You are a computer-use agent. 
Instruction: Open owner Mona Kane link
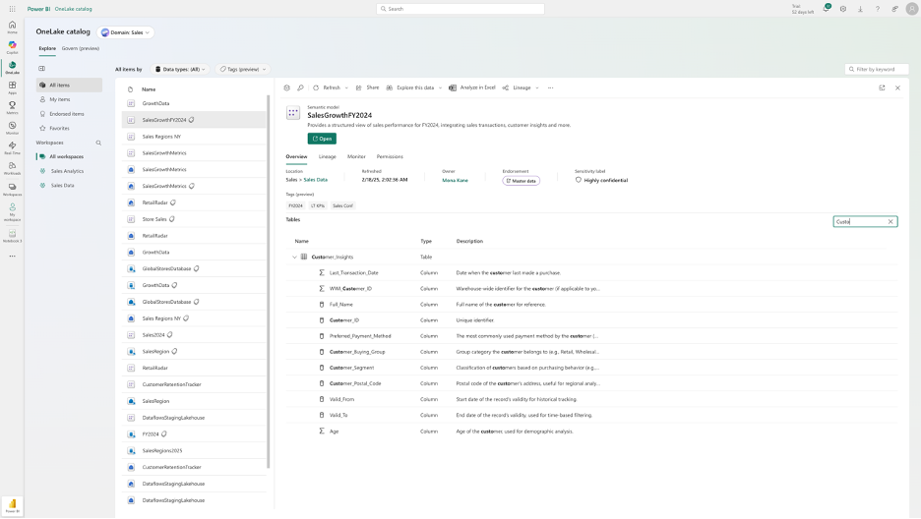(456, 181)
